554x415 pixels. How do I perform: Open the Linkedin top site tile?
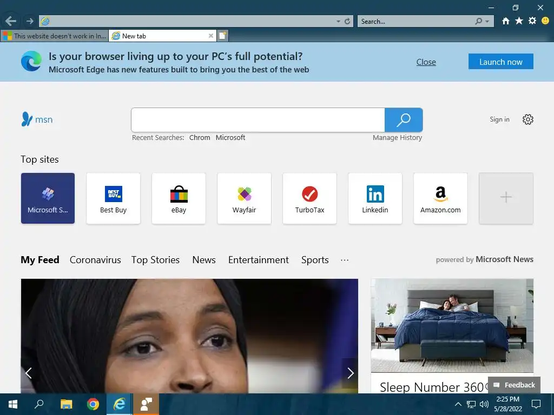(x=375, y=198)
